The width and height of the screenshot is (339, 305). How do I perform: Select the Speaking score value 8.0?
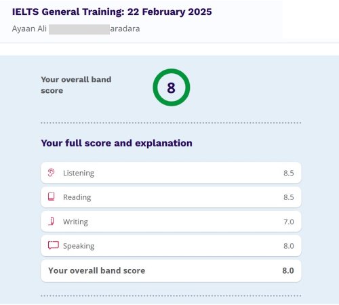(x=289, y=246)
